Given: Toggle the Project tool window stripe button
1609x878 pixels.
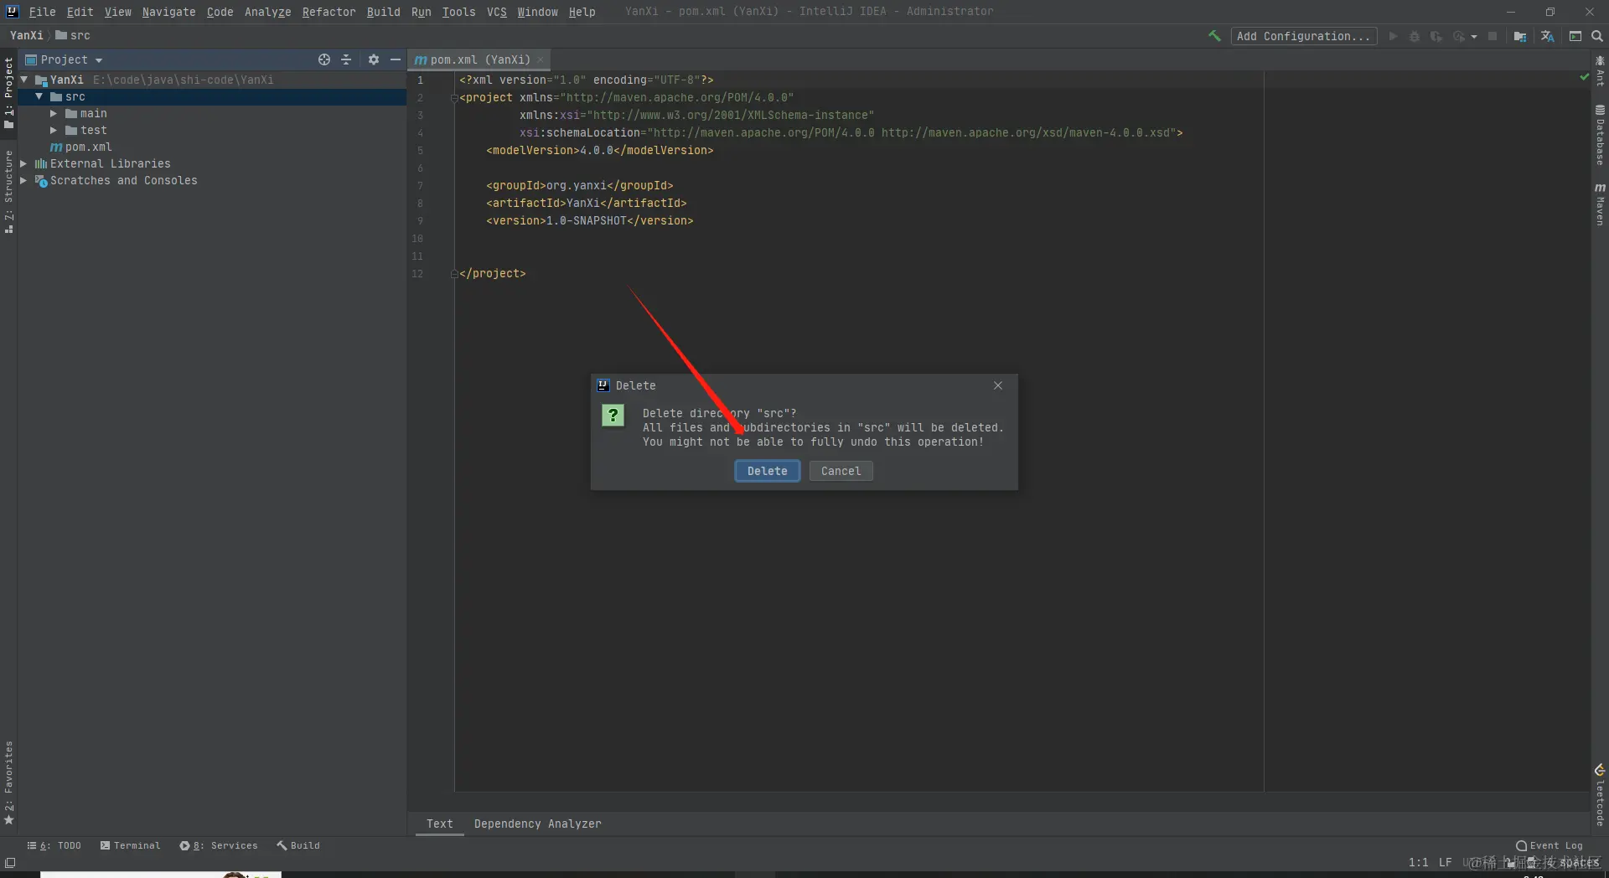Looking at the screenshot, I should click(8, 92).
